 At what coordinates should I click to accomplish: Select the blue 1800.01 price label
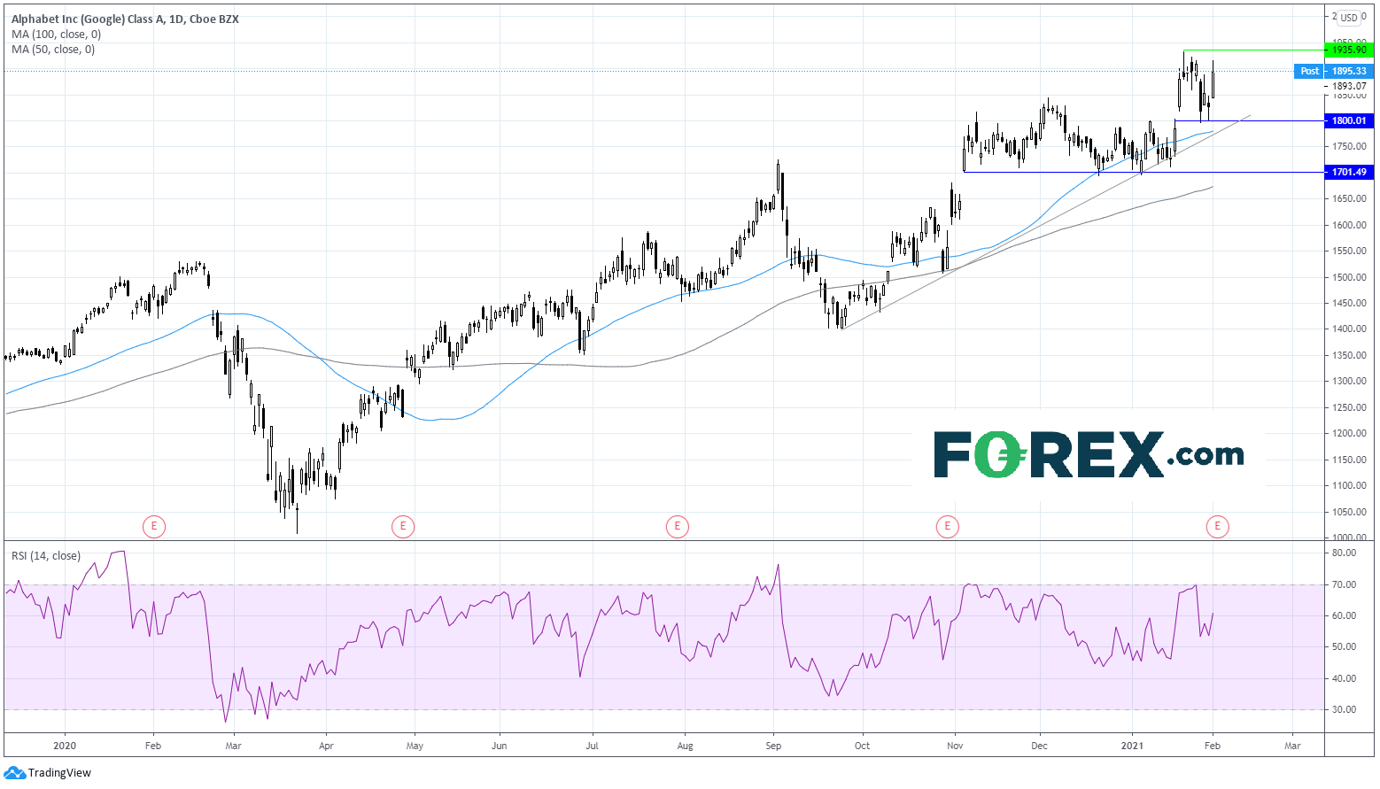(1349, 120)
